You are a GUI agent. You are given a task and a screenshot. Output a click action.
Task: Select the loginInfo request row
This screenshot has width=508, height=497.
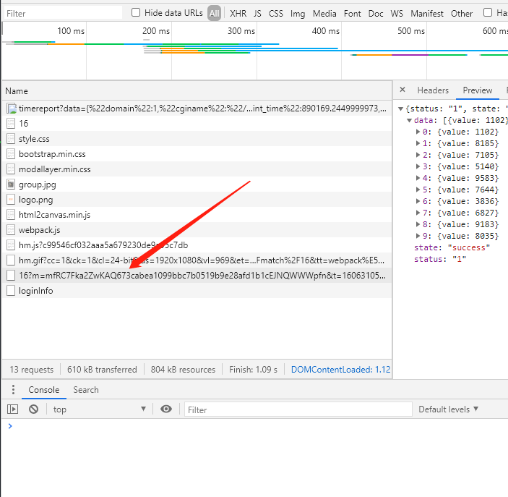pyautogui.click(x=197, y=291)
